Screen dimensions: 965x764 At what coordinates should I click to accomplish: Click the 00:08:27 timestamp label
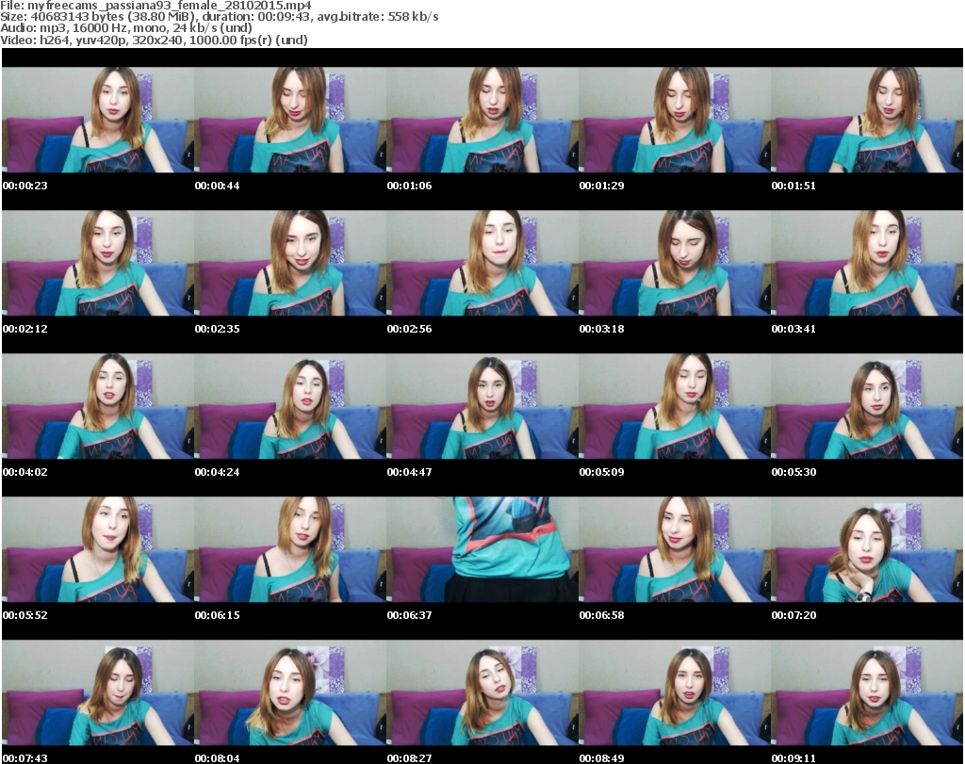click(x=409, y=758)
